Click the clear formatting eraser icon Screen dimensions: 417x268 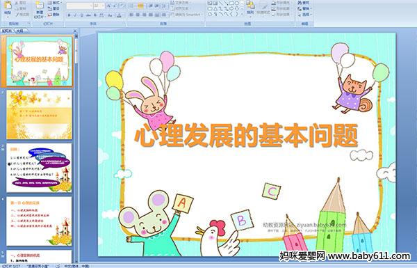pyautogui.click(x=122, y=6)
